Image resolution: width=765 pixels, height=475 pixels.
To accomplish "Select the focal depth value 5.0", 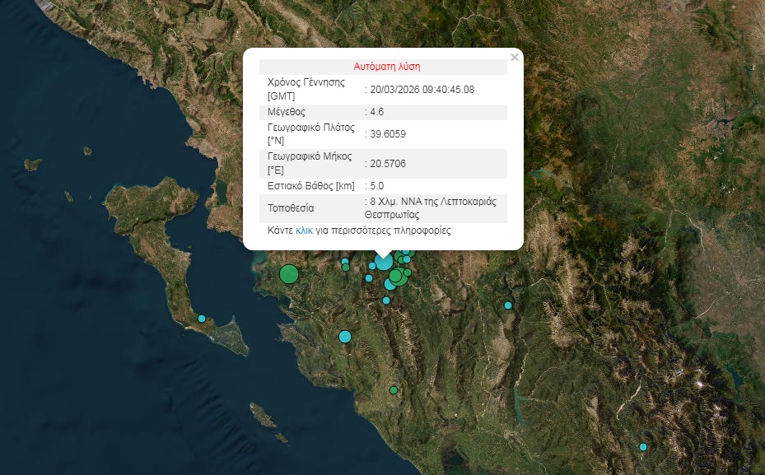I will [377, 186].
